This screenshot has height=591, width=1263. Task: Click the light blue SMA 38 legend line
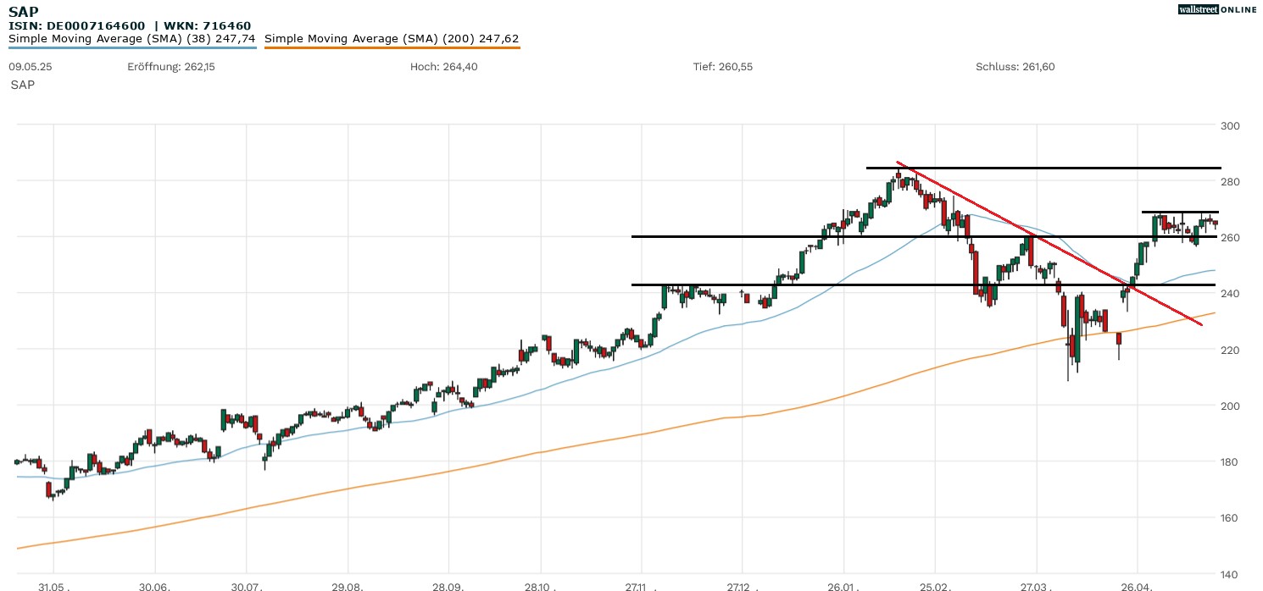click(x=132, y=47)
